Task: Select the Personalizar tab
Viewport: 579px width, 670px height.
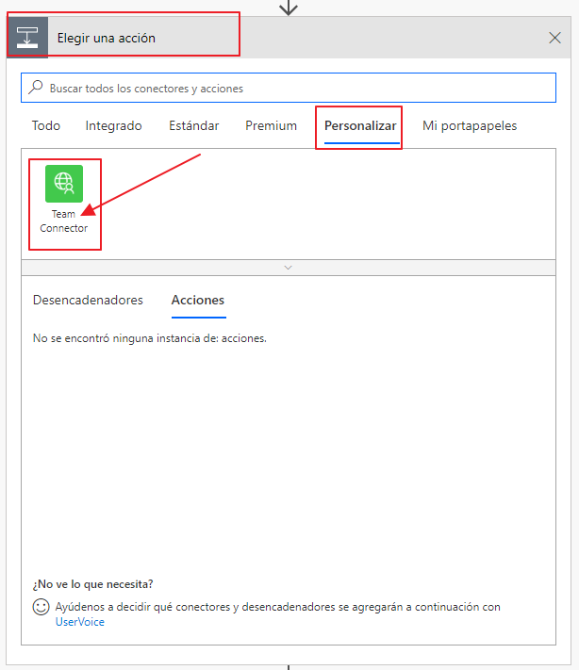Action: pyautogui.click(x=360, y=125)
